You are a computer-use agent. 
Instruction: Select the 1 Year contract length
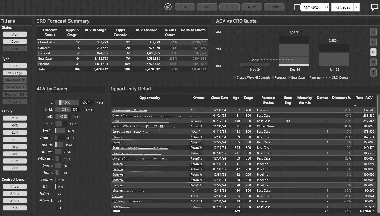(x=15, y=186)
